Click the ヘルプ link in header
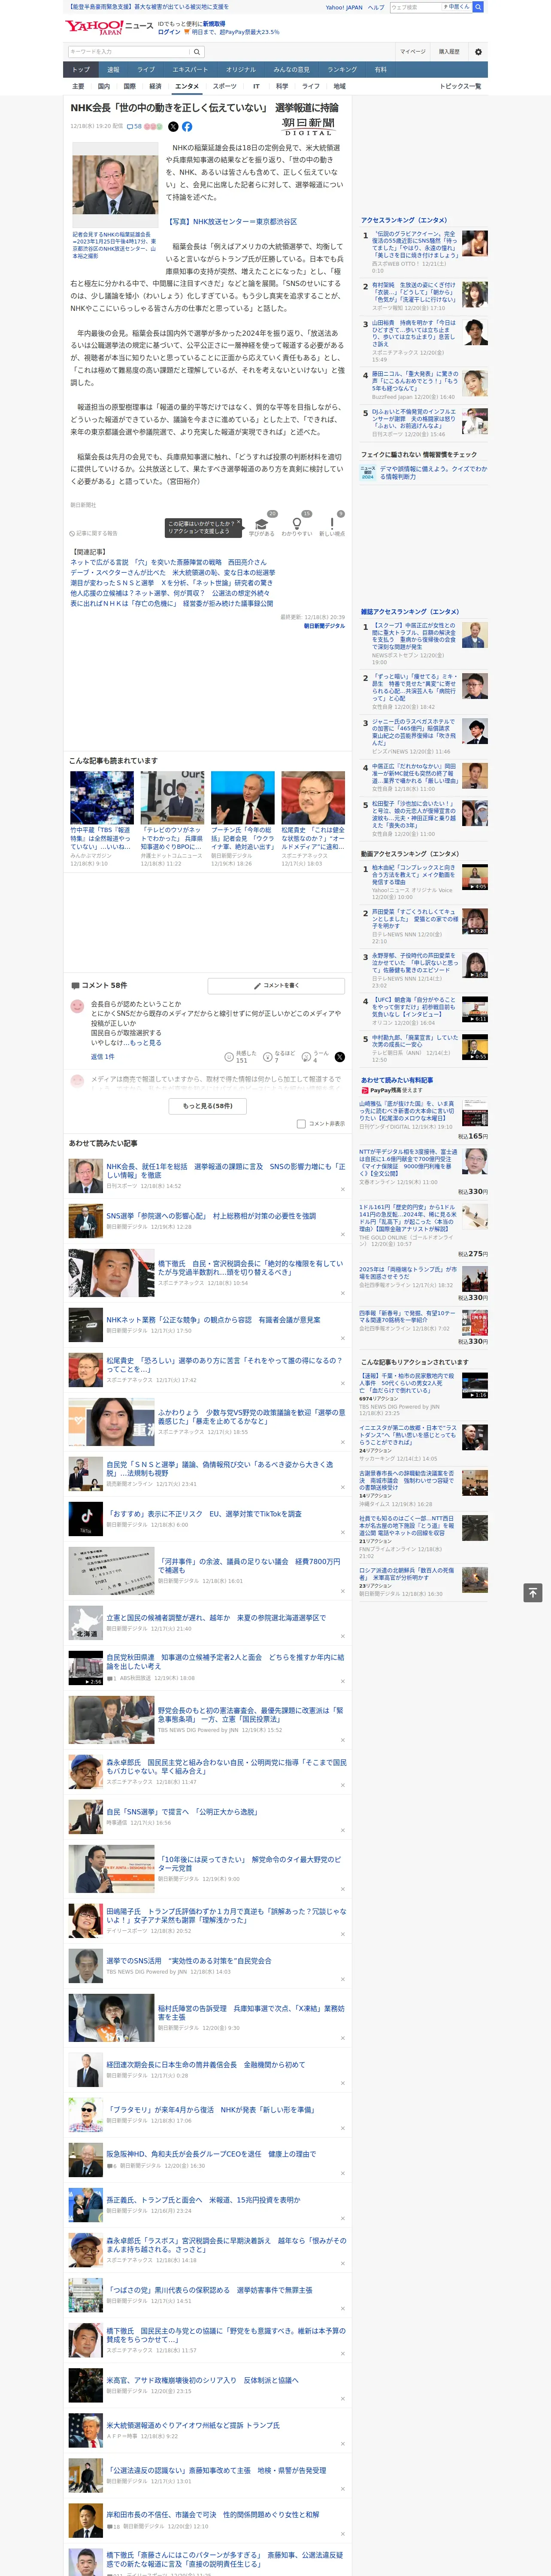 pyautogui.click(x=376, y=7)
